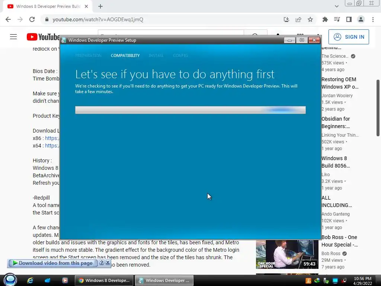The height and width of the screenshot is (286, 381).
Task: Open the YouTube hamburger guide menu
Action: coord(13,37)
